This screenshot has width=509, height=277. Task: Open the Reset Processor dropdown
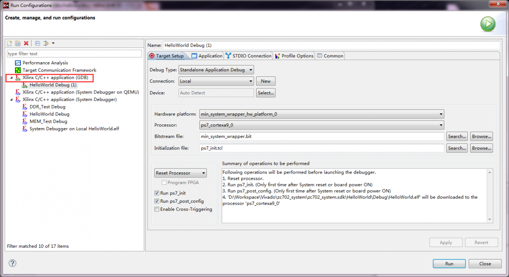(180, 173)
